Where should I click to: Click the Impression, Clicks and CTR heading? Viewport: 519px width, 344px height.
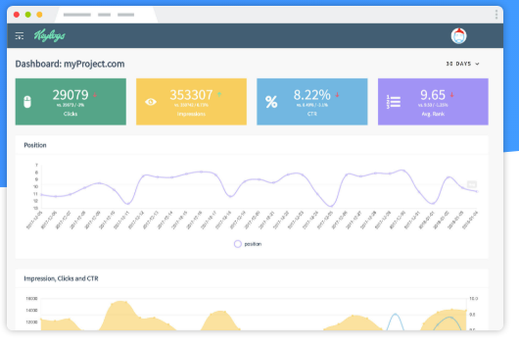click(x=61, y=279)
